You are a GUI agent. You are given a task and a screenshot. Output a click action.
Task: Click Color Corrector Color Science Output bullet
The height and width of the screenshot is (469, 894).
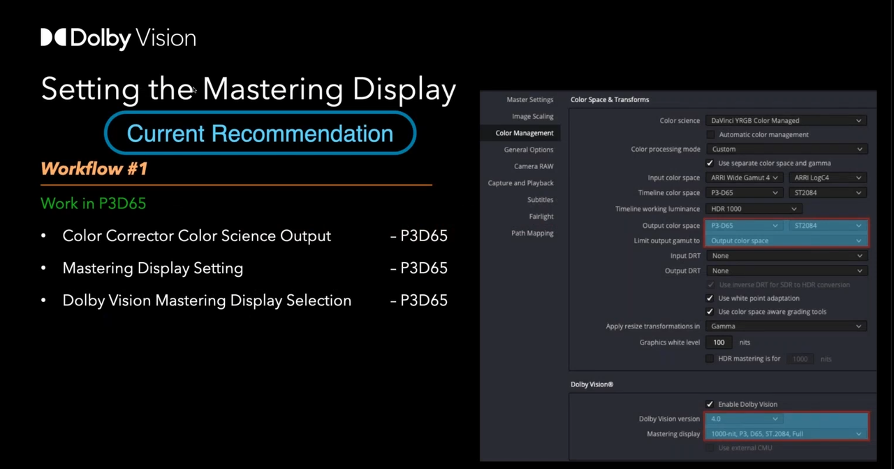(196, 236)
